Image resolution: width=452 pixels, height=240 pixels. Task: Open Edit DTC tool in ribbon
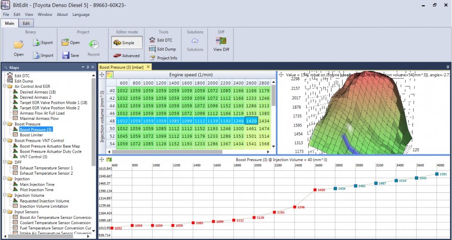tap(161, 40)
